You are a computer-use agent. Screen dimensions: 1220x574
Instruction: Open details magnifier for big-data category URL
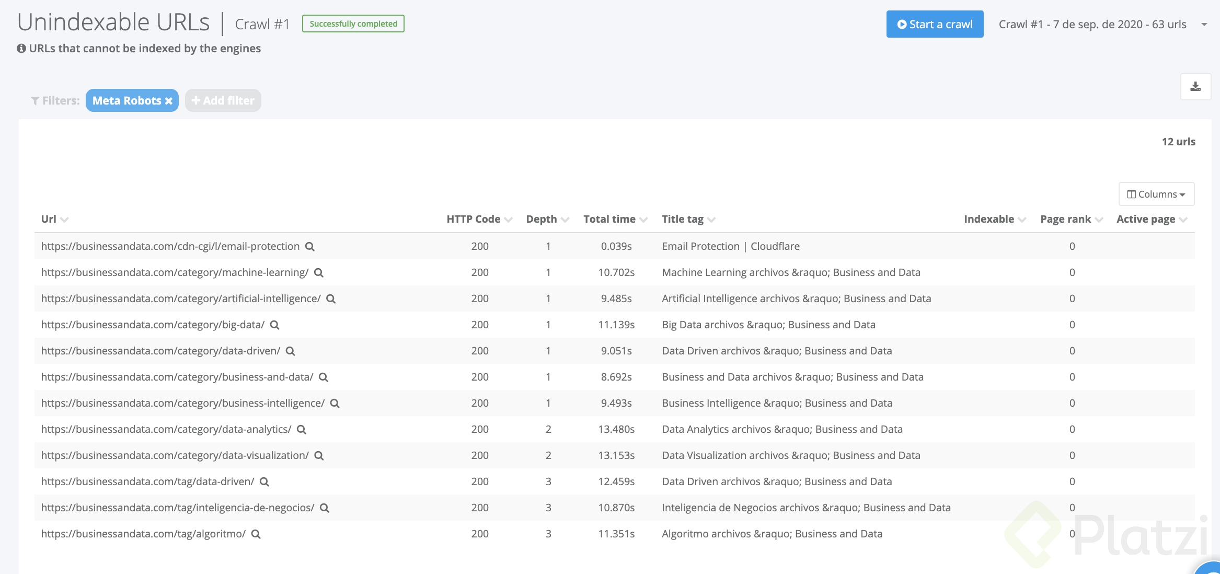click(275, 325)
